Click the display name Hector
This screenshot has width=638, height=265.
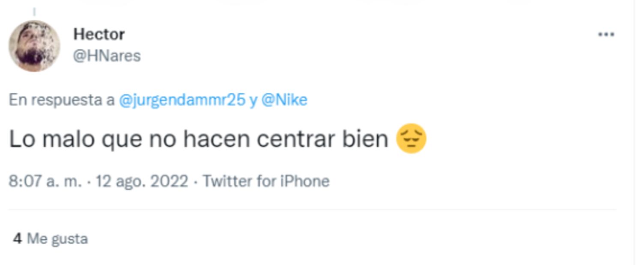tap(99, 34)
